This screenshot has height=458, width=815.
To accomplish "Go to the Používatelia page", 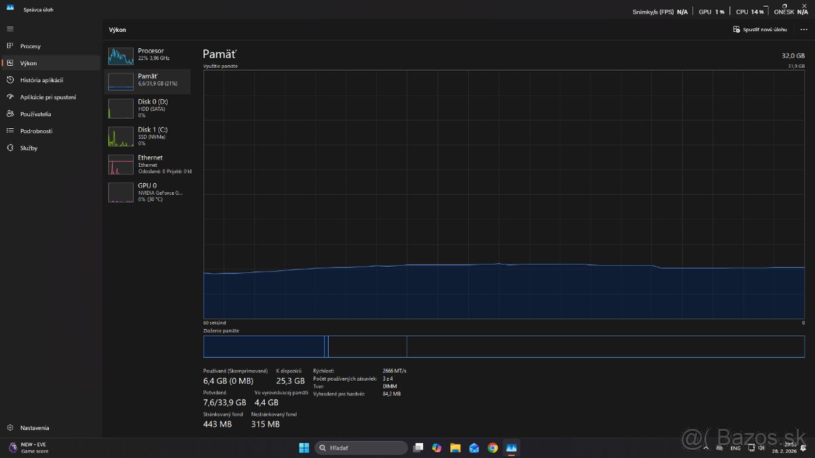I will point(35,114).
